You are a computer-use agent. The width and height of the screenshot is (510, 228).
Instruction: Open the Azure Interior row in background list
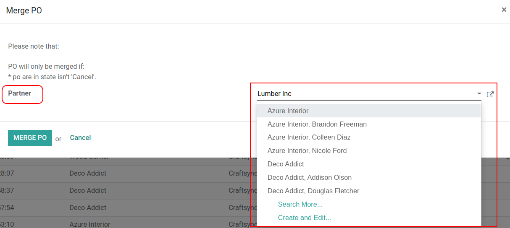click(89, 224)
